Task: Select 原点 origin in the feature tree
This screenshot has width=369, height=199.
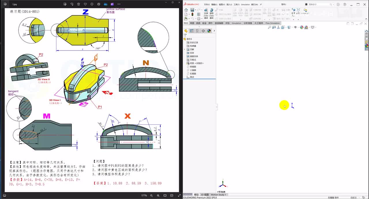Action: (x=191, y=77)
